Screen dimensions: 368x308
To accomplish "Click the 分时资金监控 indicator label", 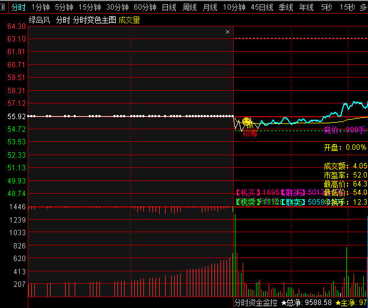I will pos(256,303).
